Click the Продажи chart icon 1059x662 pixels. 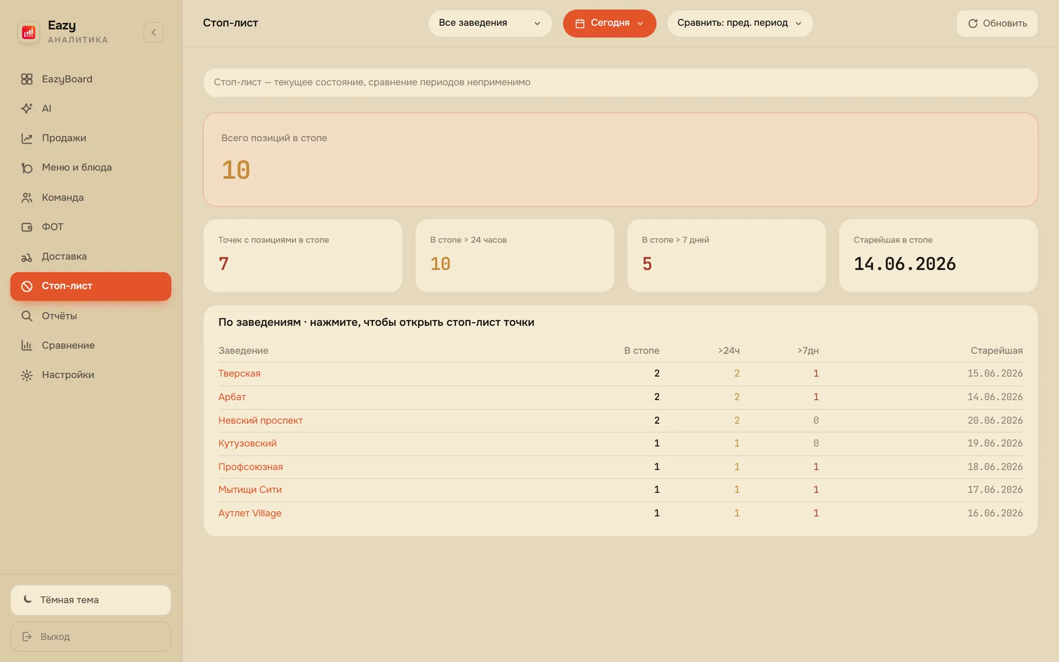(26, 138)
